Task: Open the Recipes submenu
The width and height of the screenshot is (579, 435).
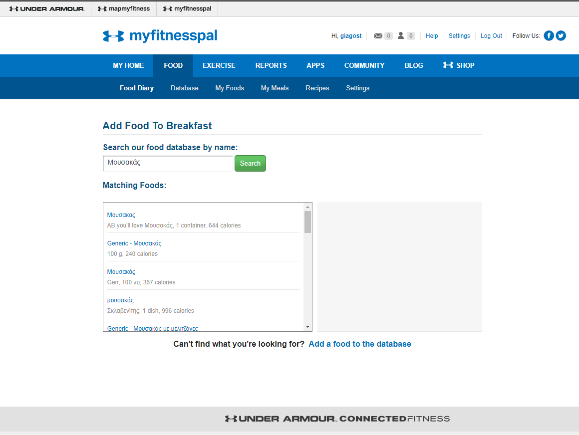Action: point(317,88)
